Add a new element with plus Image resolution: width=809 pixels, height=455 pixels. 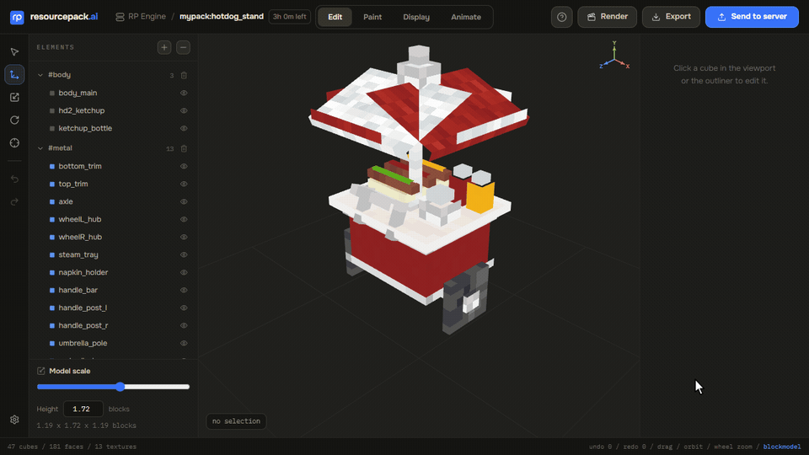click(x=164, y=47)
